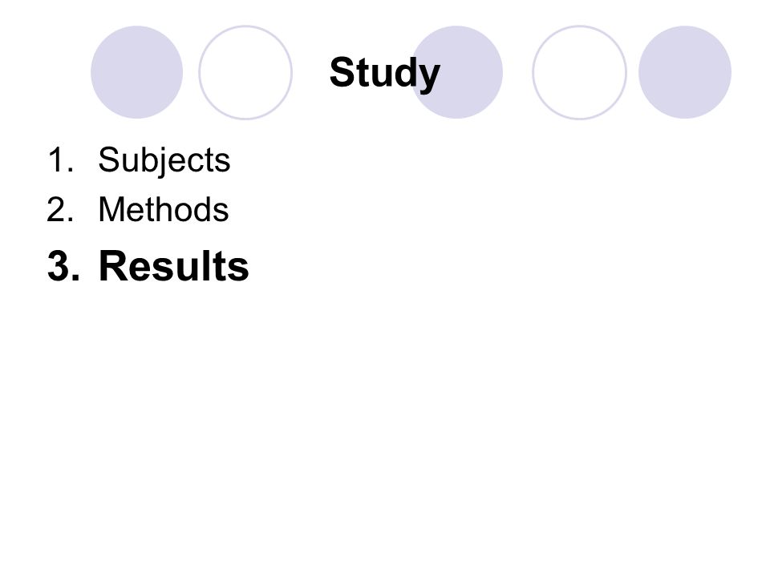Click the list number 1.
This screenshot has width=770, height=577.
(x=61, y=160)
